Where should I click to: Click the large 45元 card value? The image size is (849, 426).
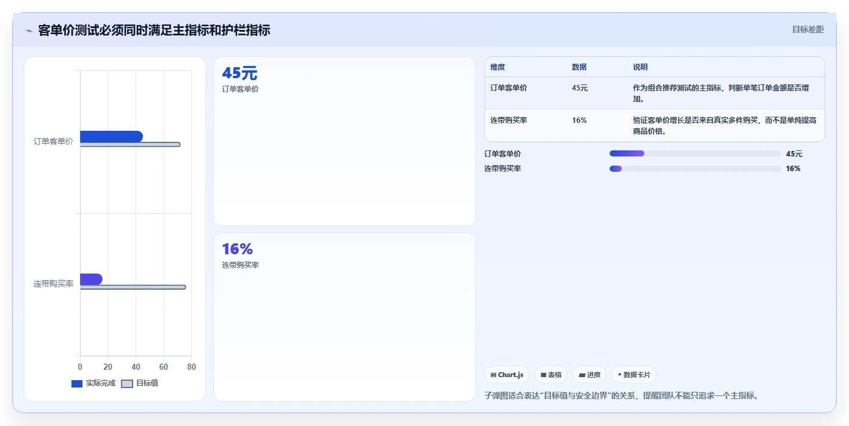click(x=239, y=73)
